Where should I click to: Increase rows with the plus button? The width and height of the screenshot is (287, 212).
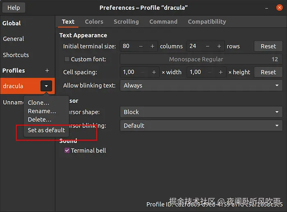point(219,46)
